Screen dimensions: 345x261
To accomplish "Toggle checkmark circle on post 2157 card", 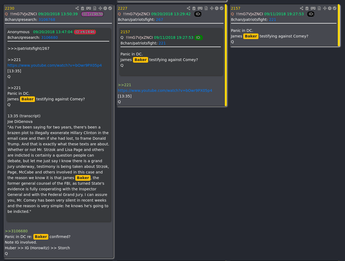I will (335, 8).
